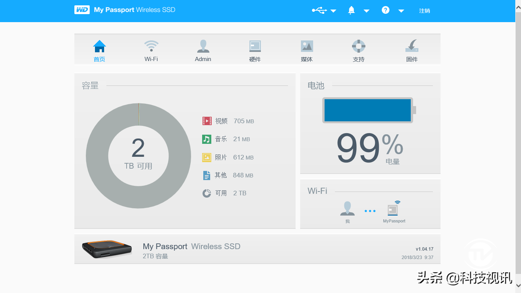Click the 可用 free space pie icon

point(207,193)
